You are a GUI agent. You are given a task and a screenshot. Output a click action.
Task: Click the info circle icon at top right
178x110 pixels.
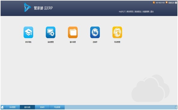[x=176, y=3]
